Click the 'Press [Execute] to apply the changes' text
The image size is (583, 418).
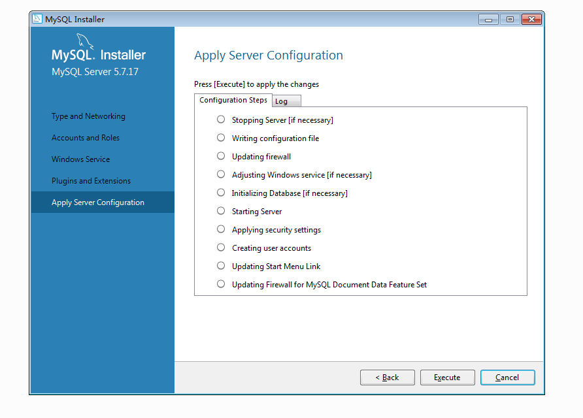[x=257, y=84]
